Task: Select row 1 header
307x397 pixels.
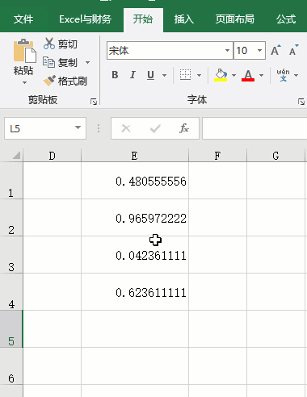Action: [x=11, y=181]
